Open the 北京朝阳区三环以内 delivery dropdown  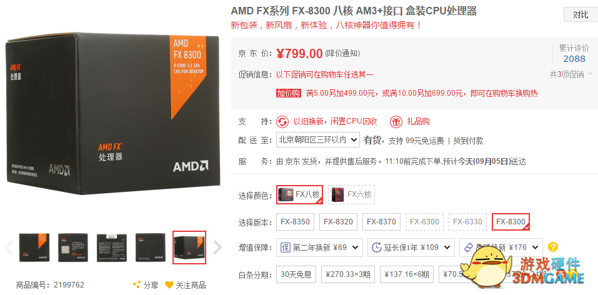(x=317, y=140)
